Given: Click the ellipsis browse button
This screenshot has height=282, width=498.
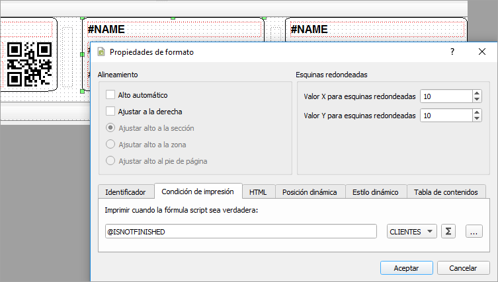Looking at the screenshot, I should (x=473, y=232).
